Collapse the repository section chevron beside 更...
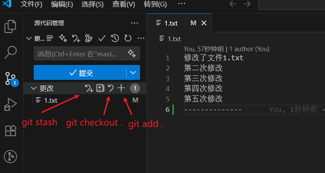 coord(29,39)
